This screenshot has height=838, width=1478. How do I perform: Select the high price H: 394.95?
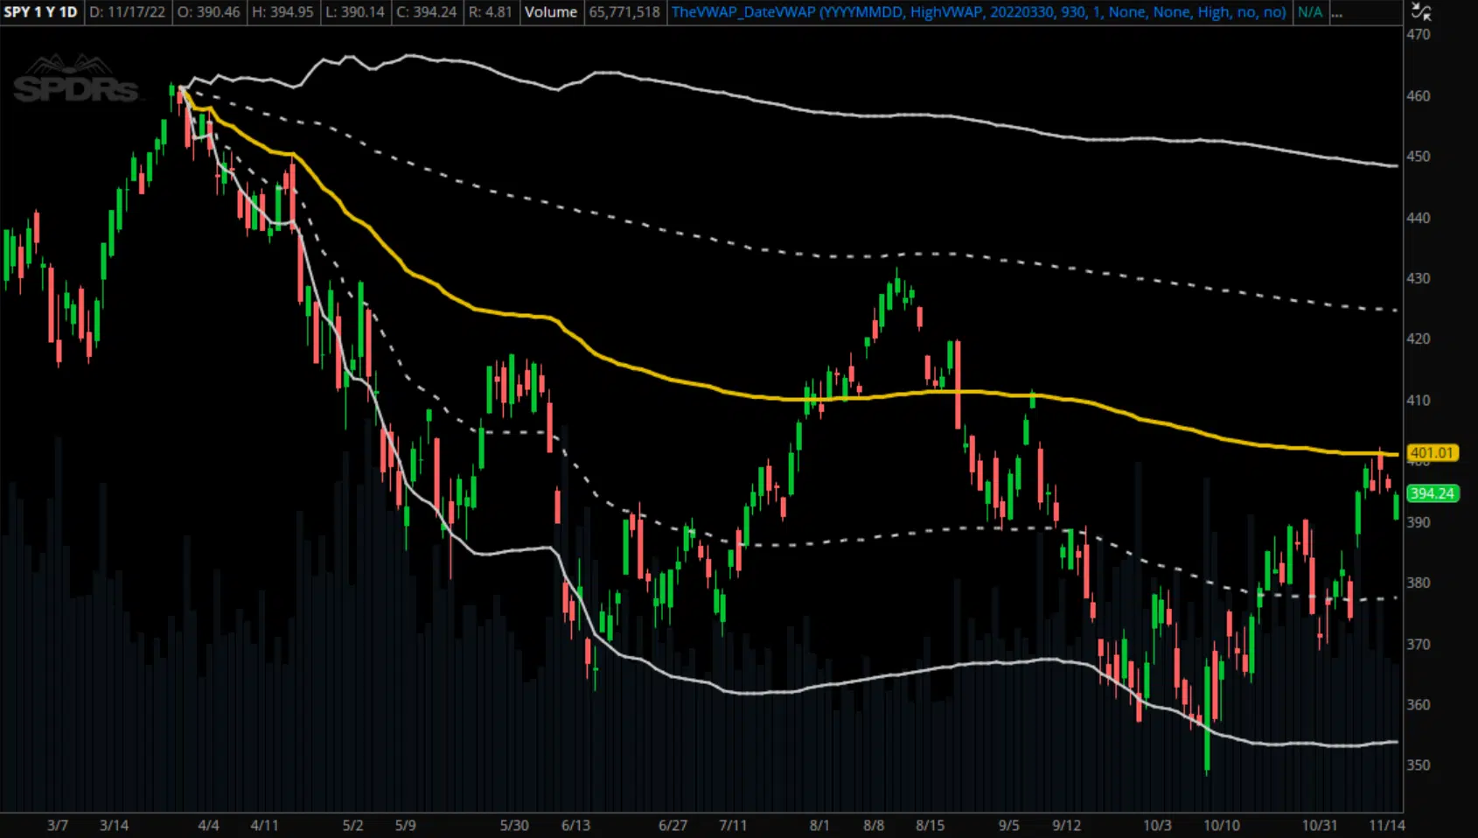pos(282,12)
